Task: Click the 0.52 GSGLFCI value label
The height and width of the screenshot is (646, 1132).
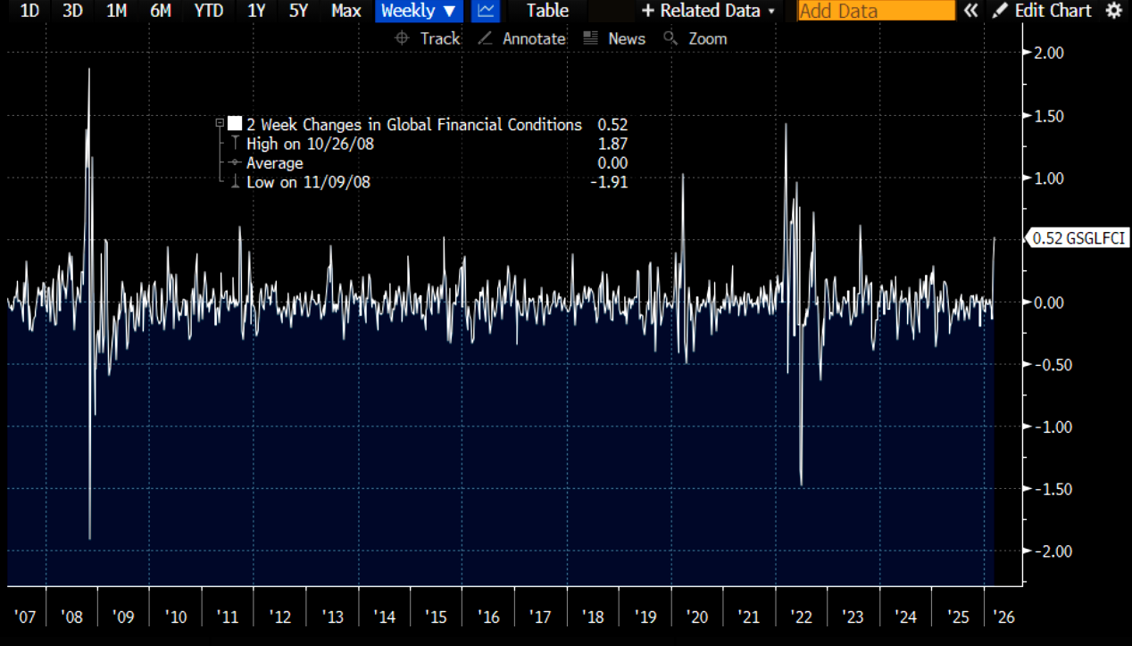Action: click(x=1078, y=238)
